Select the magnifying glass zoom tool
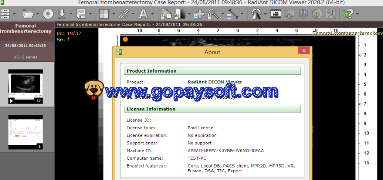Viewport: 383px width, 180px height. click(213, 14)
